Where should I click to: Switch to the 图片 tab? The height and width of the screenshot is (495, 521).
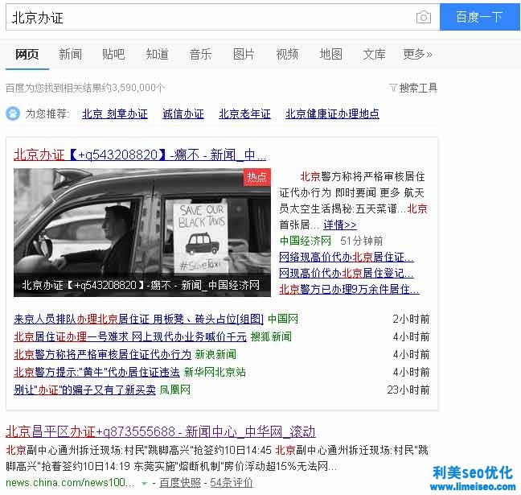(244, 54)
